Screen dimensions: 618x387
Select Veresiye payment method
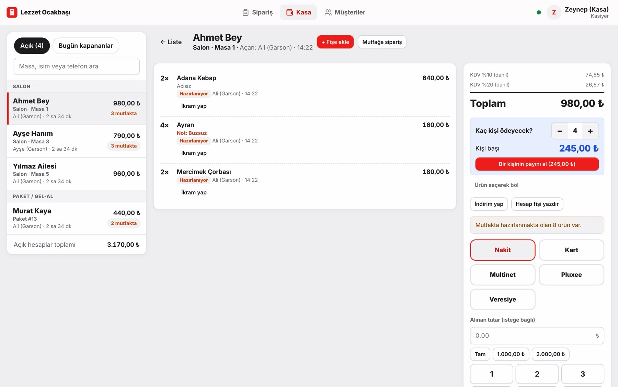503,300
